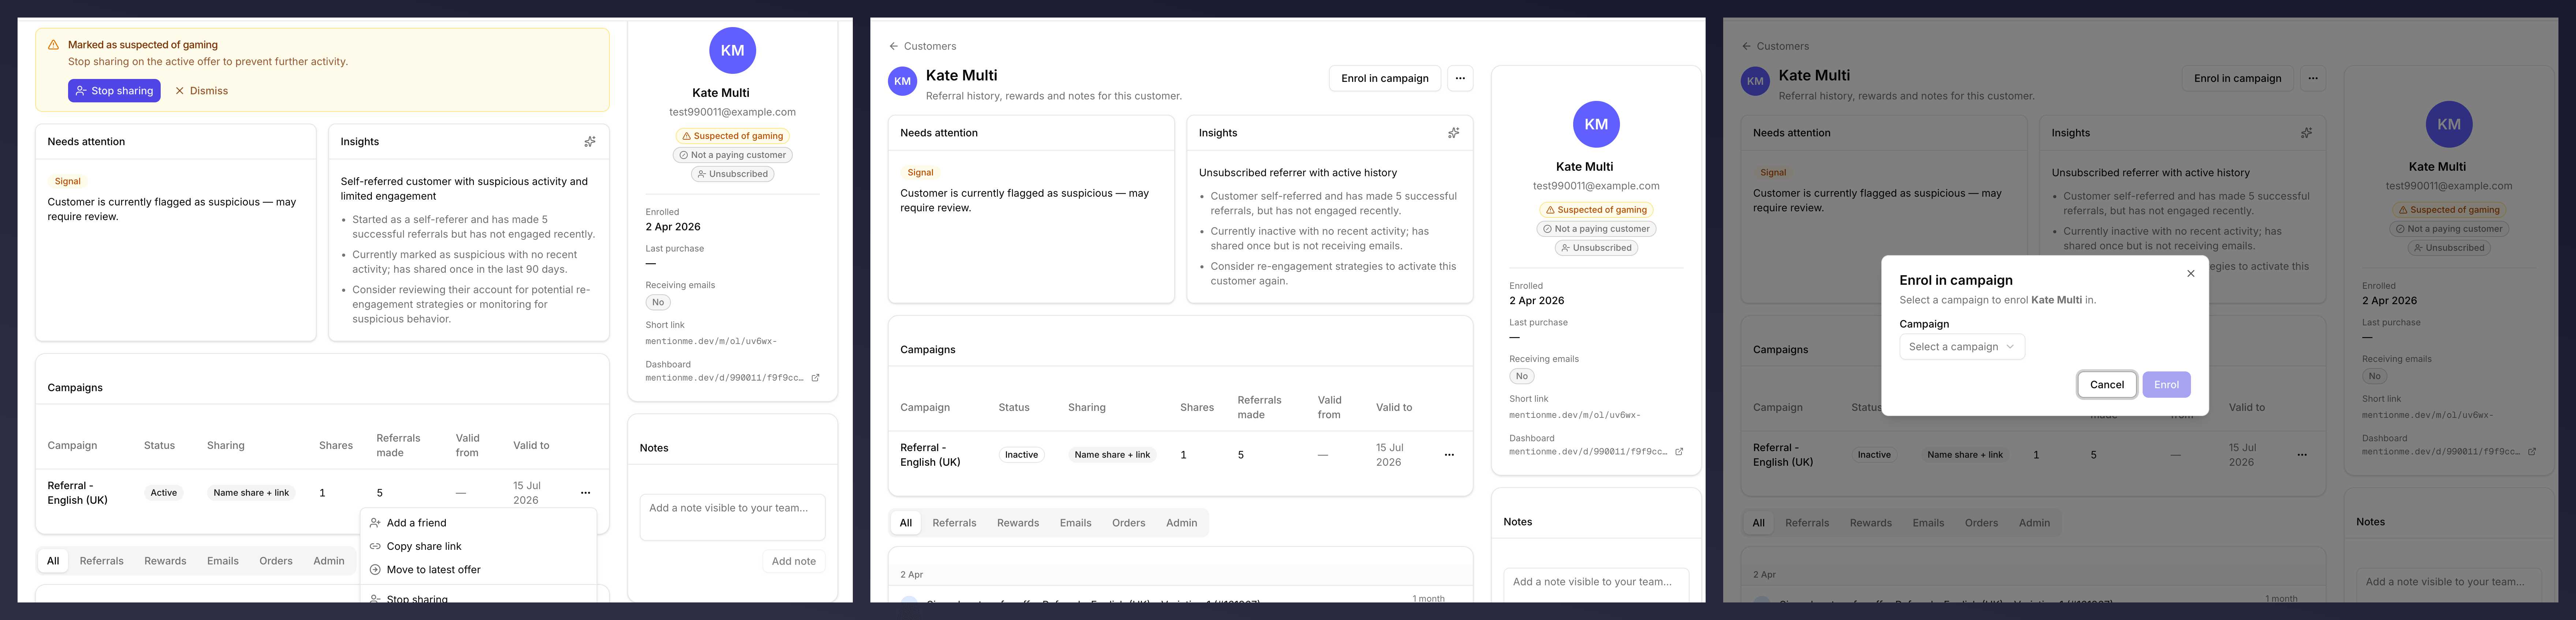Select the All tab in left screenshot
This screenshot has height=620, width=2576.
coord(53,561)
